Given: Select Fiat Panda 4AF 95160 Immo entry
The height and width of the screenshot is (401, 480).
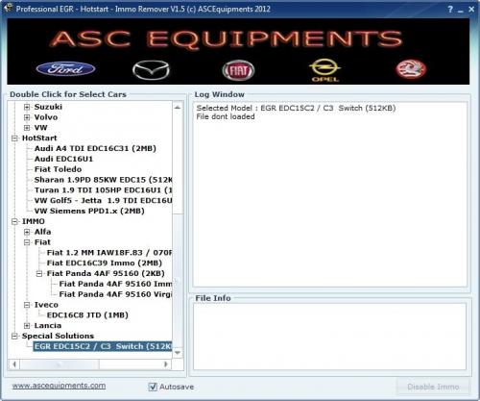Looking at the screenshot, I should tap(115, 284).
